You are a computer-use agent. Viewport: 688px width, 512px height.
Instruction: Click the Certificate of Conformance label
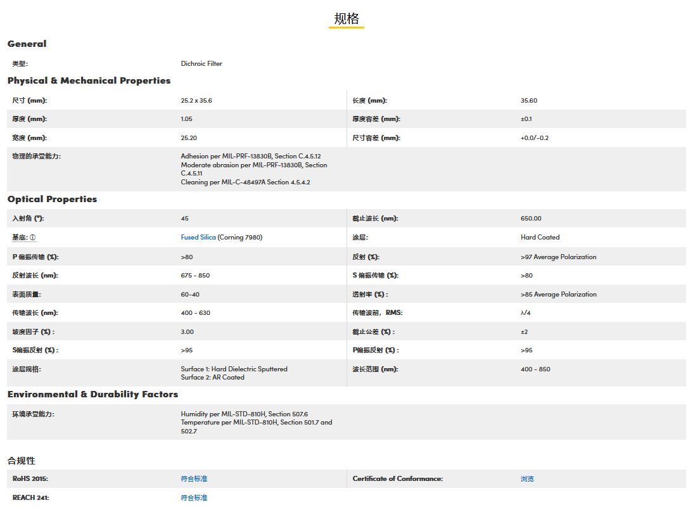397,479
